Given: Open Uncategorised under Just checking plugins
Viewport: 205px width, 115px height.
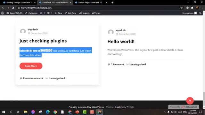Looking at the screenshot, I should coord(57,78).
